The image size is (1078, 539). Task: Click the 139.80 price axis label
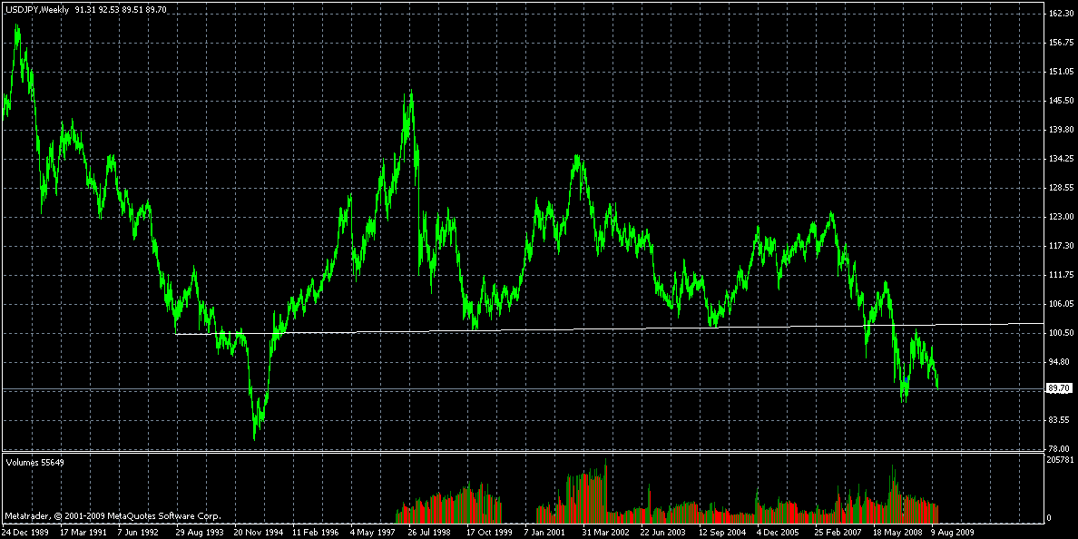1060,130
